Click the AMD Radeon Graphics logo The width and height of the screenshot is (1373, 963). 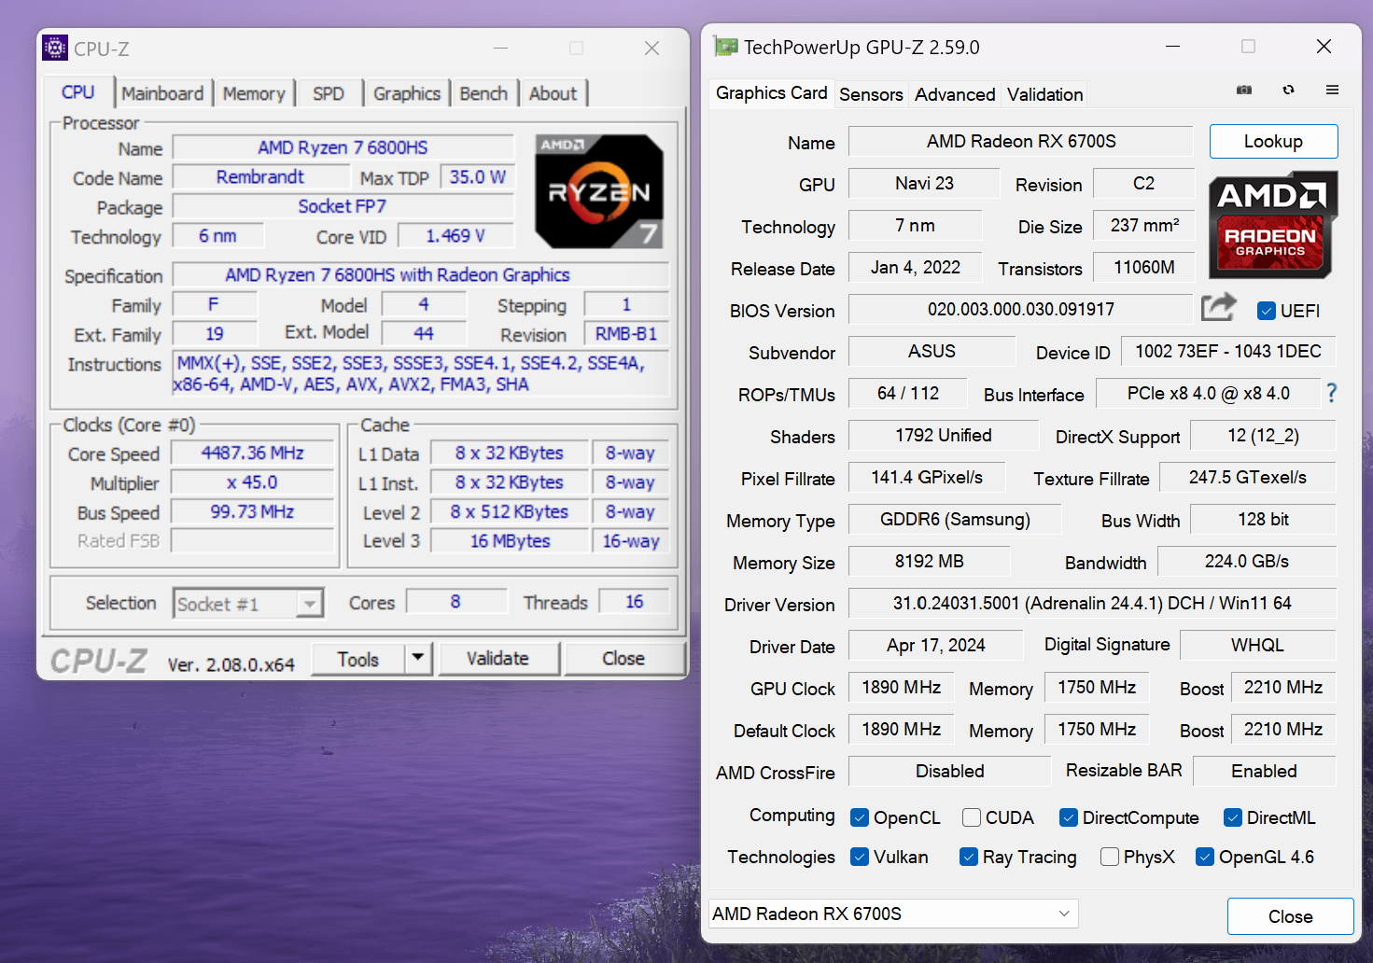(x=1273, y=225)
